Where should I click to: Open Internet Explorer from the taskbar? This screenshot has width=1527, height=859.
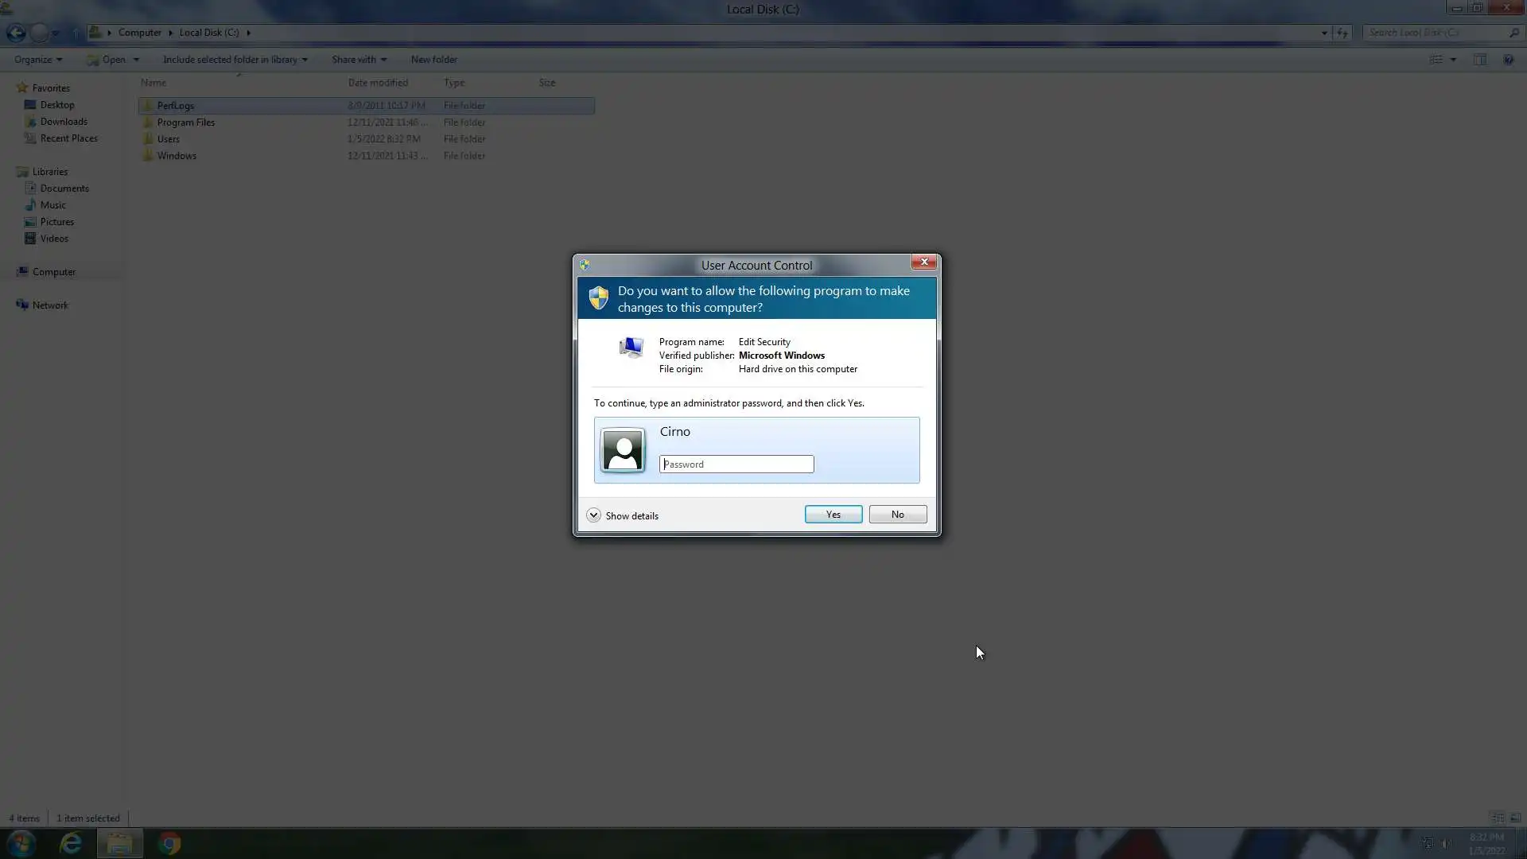pyautogui.click(x=71, y=843)
